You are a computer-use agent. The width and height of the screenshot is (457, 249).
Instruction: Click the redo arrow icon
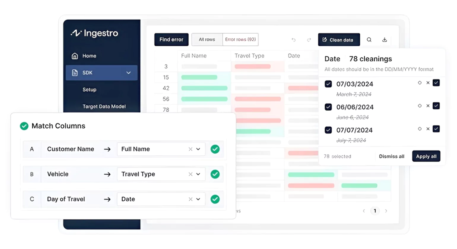pyautogui.click(x=309, y=40)
